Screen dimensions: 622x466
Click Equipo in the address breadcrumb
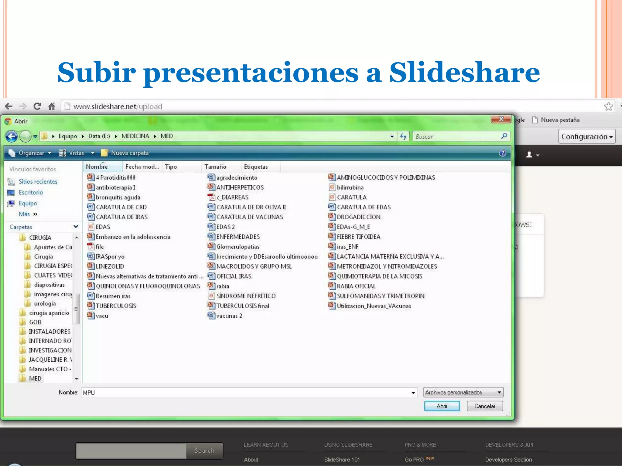coord(68,136)
